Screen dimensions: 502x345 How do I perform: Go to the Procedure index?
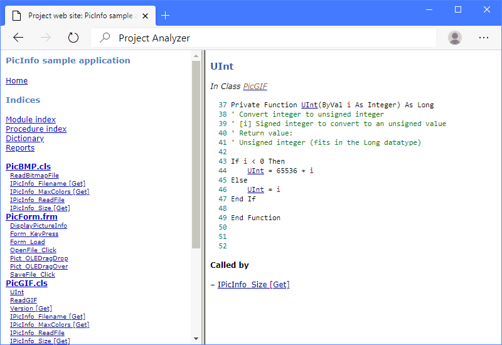(x=36, y=129)
